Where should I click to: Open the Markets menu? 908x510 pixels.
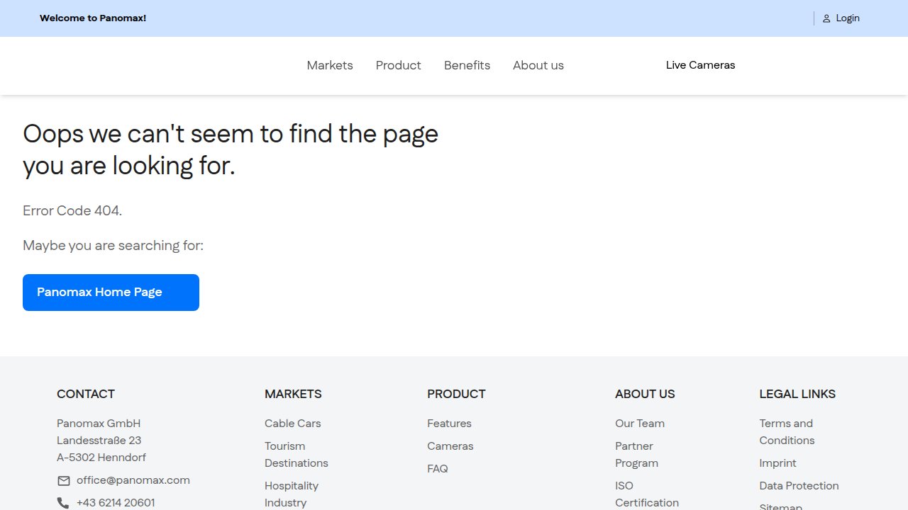tap(330, 65)
